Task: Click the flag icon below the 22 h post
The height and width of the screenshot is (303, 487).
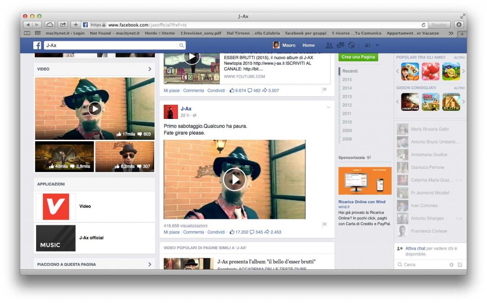Action: [x=324, y=225]
